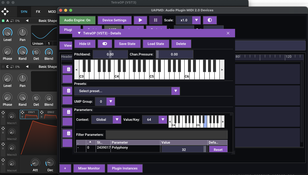Click the Polyphony value slider showing 32
The height and width of the screenshot is (175, 308).
click(x=184, y=149)
